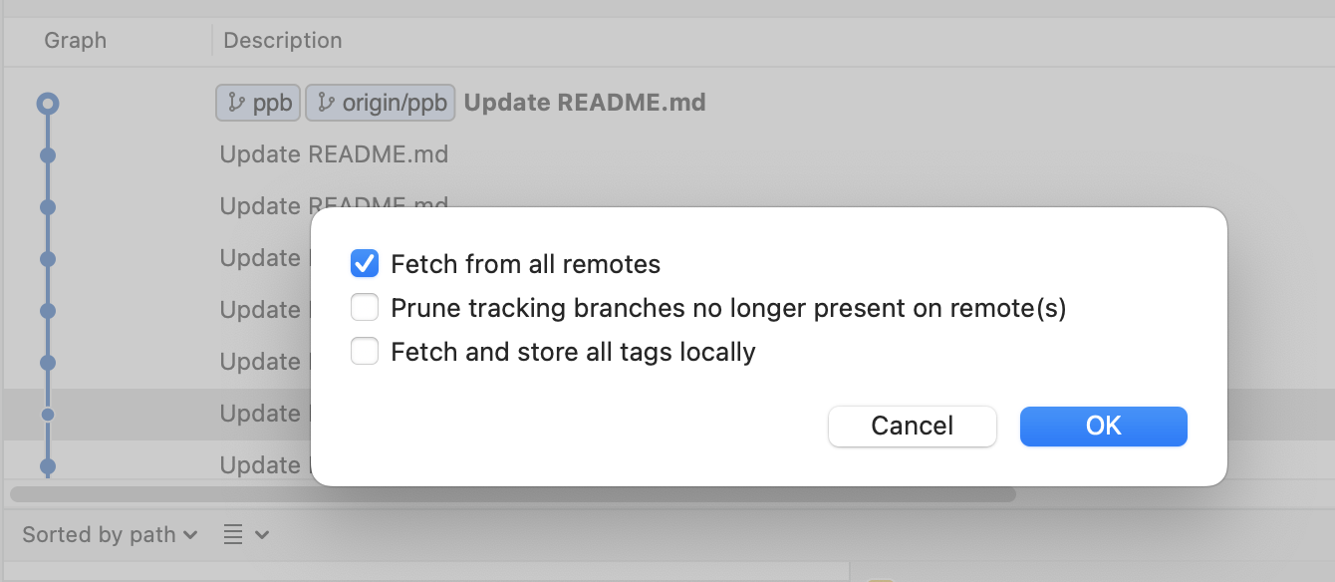Click the list view mode icon
This screenshot has height=582, width=1335.
tap(233, 535)
